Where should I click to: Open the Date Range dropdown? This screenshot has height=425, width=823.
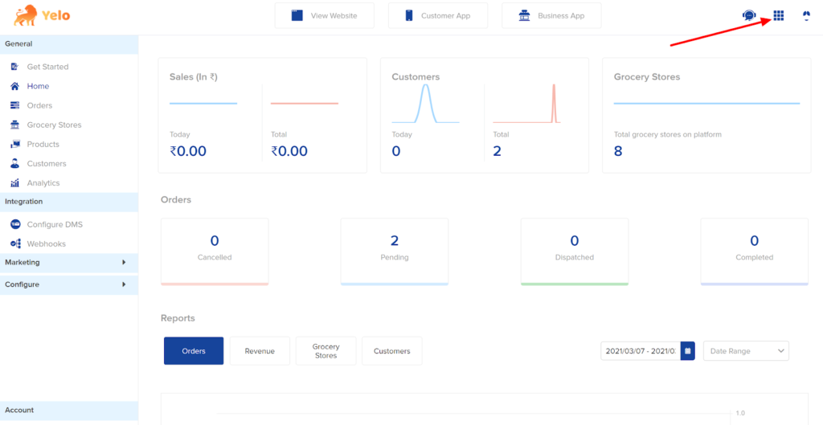746,350
